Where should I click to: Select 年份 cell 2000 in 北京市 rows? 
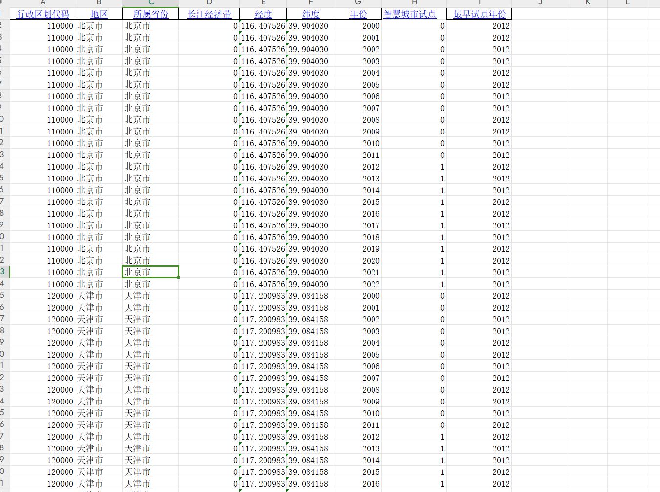coord(358,26)
